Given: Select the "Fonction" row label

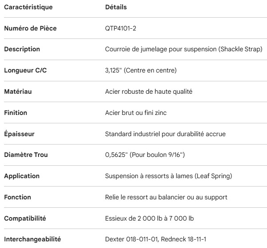Looking at the screenshot, I should (17, 197).
